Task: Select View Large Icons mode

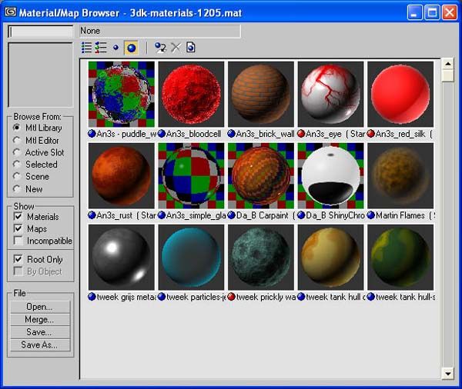Action: 132,48
